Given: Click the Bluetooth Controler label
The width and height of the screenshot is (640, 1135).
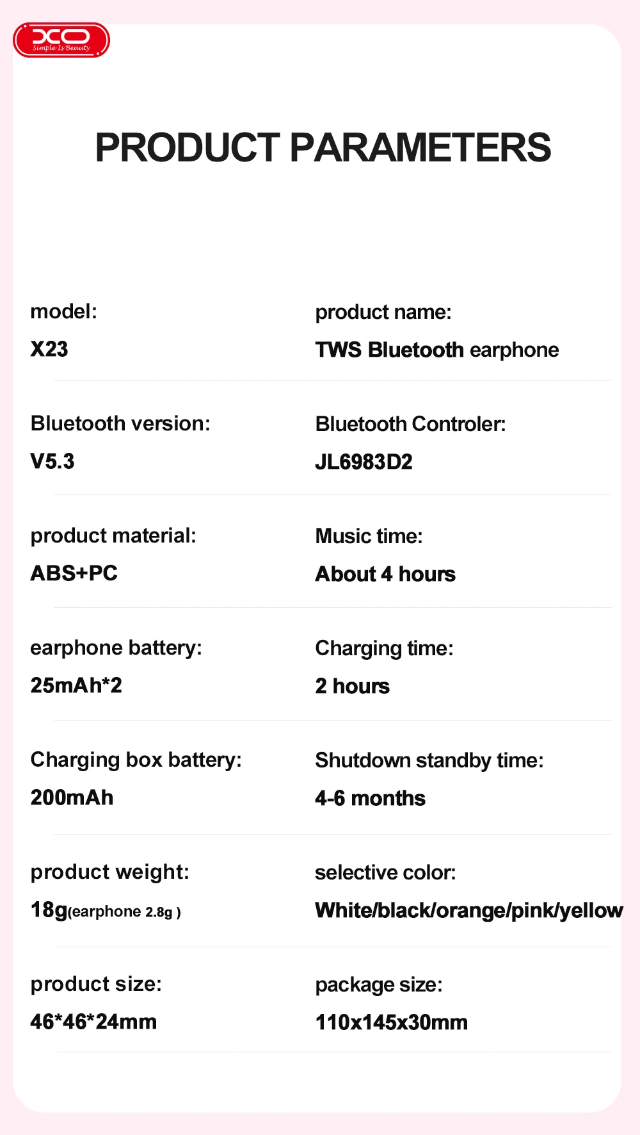Looking at the screenshot, I should coord(410,424).
